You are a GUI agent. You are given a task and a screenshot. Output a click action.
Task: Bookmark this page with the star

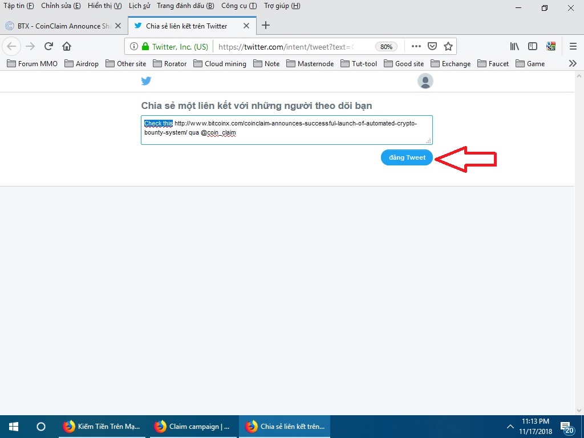(448, 46)
